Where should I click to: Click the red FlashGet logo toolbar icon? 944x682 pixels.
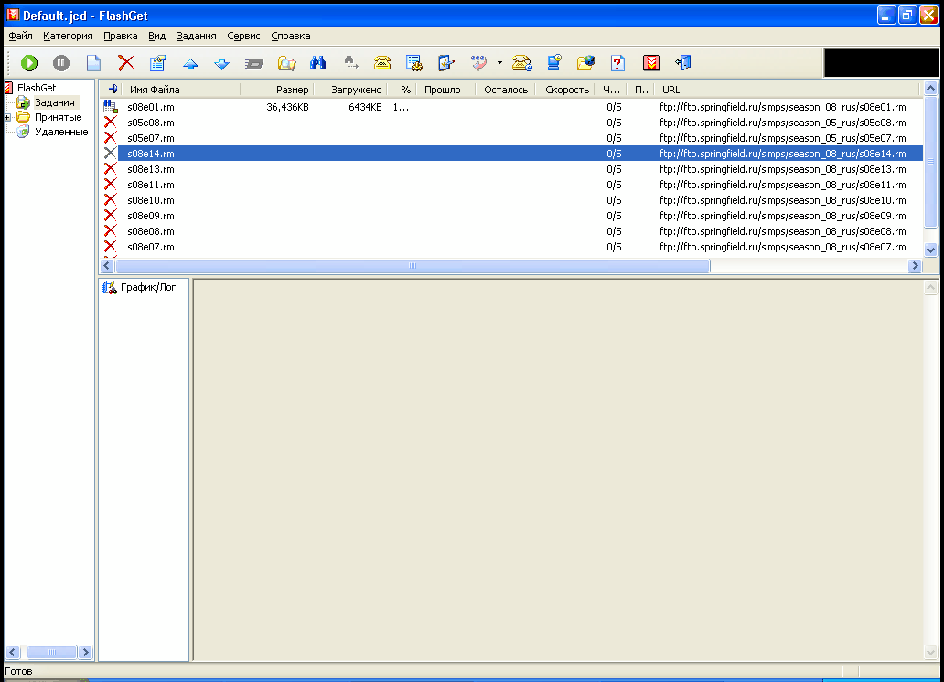pos(650,62)
